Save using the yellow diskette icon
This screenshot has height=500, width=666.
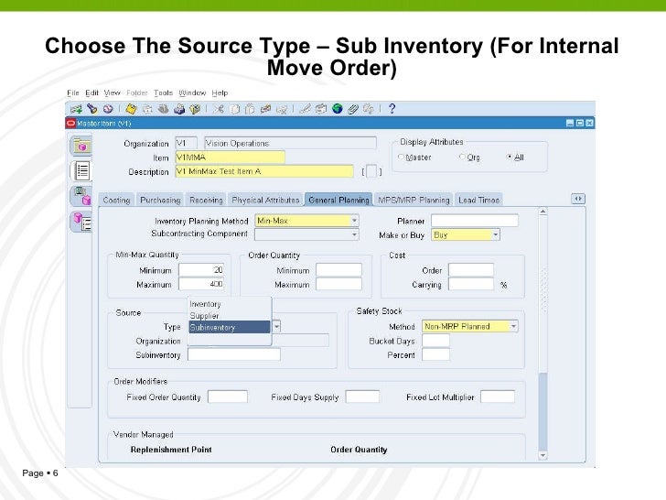[131, 109]
